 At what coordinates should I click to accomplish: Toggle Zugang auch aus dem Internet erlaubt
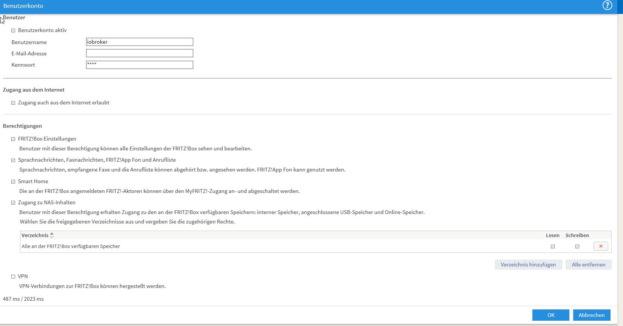13,103
